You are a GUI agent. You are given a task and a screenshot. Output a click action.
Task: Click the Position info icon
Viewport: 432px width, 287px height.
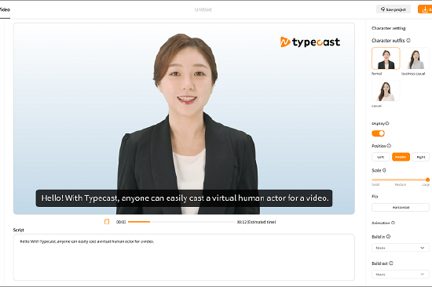[389, 146]
